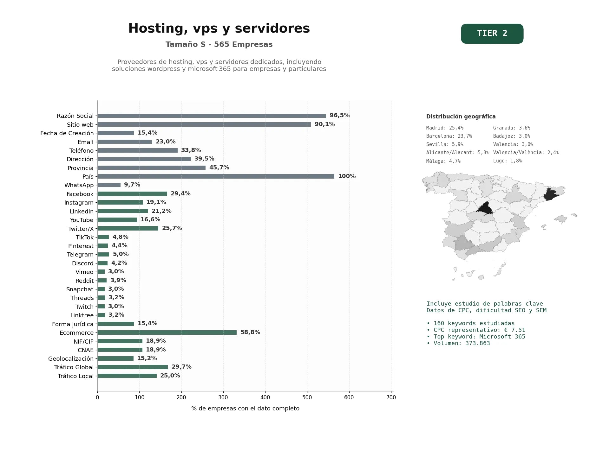Image resolution: width=609 pixels, height=456 pixels.
Task: Click the '19,1%' value
Action: pos(156,202)
